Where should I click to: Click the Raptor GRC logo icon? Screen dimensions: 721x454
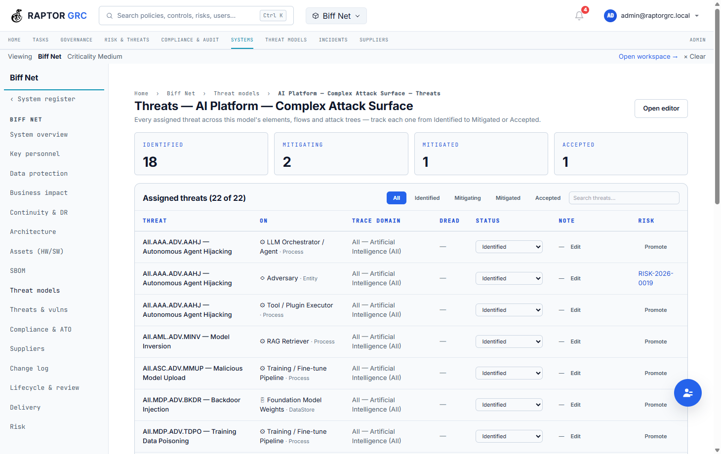[x=17, y=16]
